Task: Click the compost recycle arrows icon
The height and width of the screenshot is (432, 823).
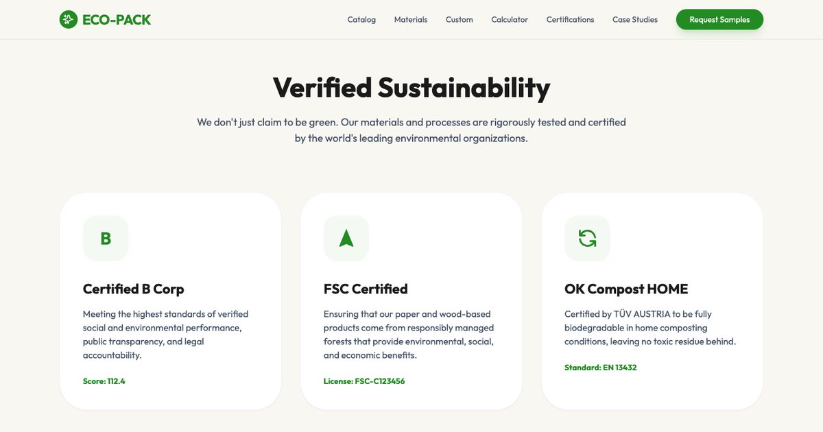Action: pyautogui.click(x=587, y=238)
